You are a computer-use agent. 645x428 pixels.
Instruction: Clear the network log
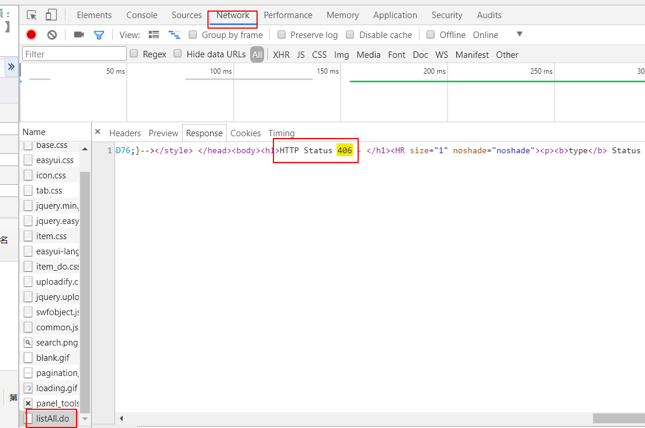pos(52,35)
